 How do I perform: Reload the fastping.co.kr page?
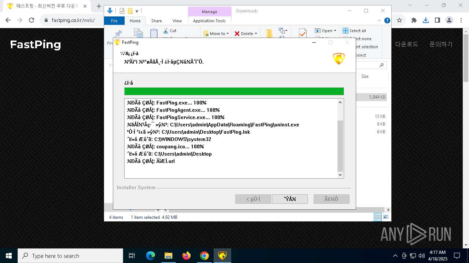(32, 20)
